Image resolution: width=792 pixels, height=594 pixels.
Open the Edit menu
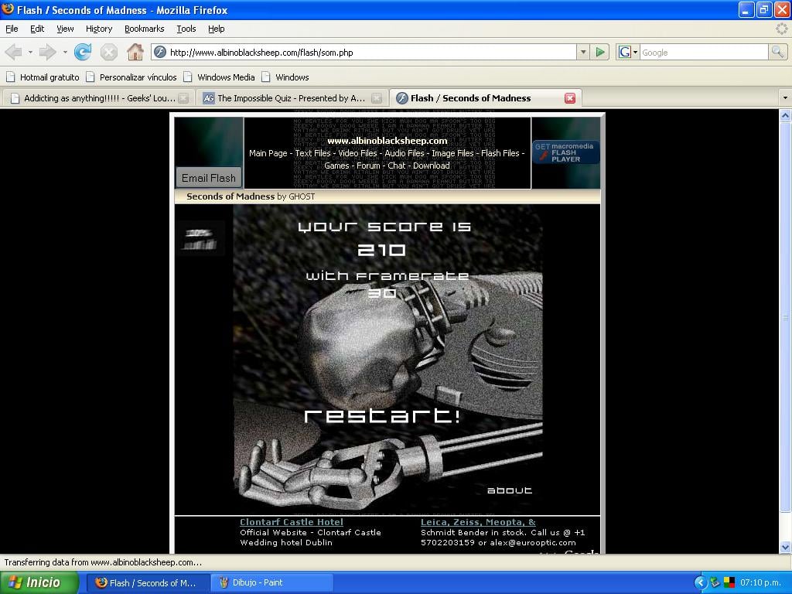tap(37, 29)
